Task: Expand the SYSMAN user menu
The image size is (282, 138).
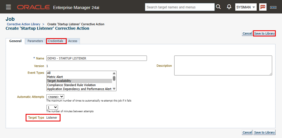Action: tap(246, 7)
